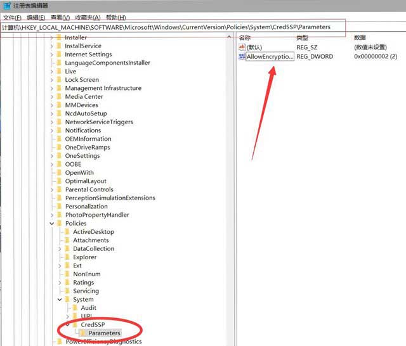Image resolution: width=406 pixels, height=346 pixels.
Task: Expand the MMDevices key
Action: pos(51,105)
